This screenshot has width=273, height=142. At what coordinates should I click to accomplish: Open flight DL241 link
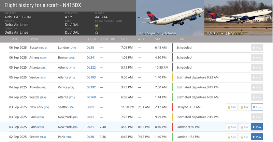point(91,57)
